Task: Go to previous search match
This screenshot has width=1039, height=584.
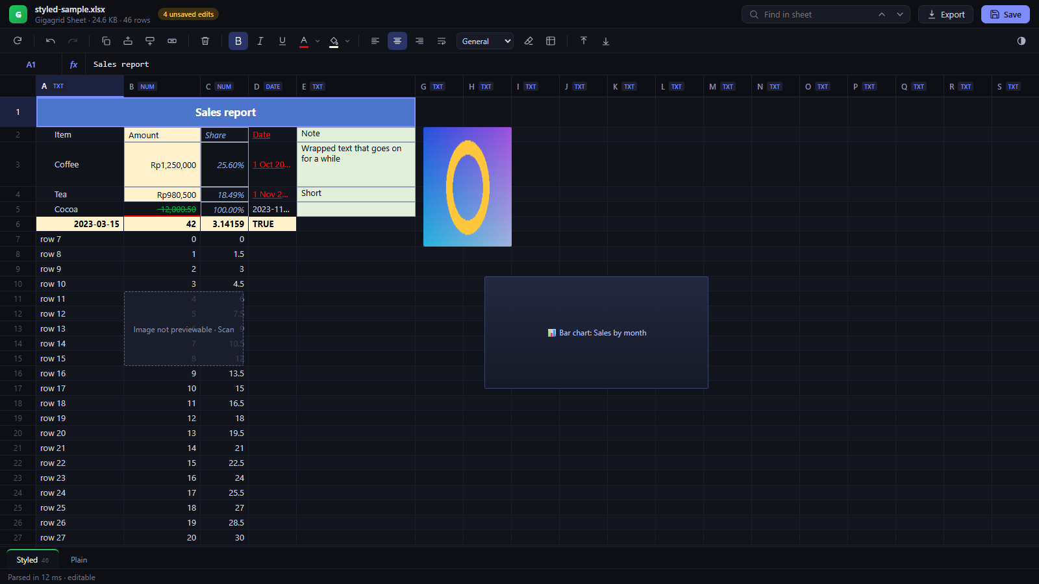Action: click(882, 14)
